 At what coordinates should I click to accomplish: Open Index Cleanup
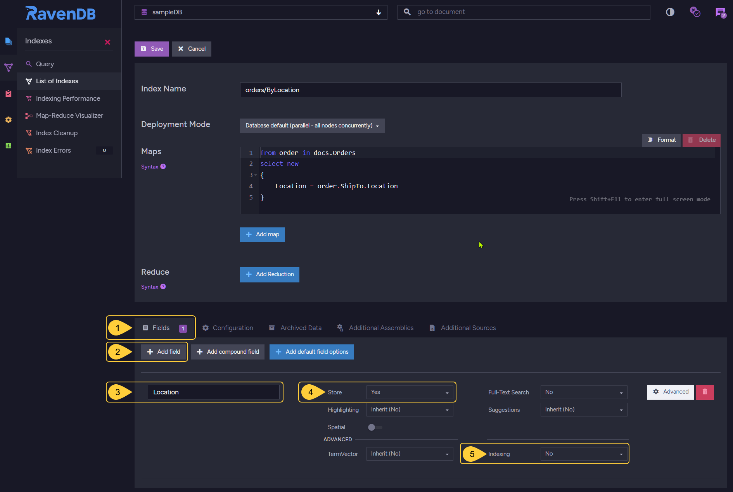(x=69, y=133)
